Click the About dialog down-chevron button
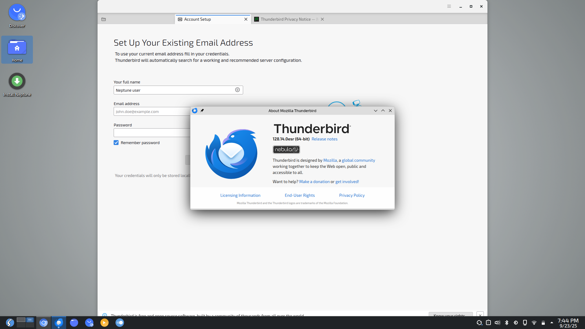585x329 pixels. click(375, 111)
